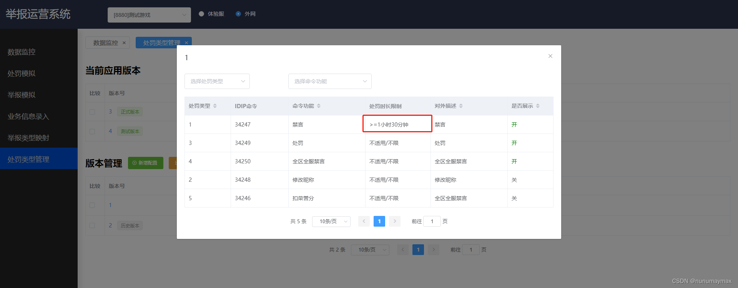Sort by 处罚类型 column arrows
The height and width of the screenshot is (288, 738).
point(215,106)
